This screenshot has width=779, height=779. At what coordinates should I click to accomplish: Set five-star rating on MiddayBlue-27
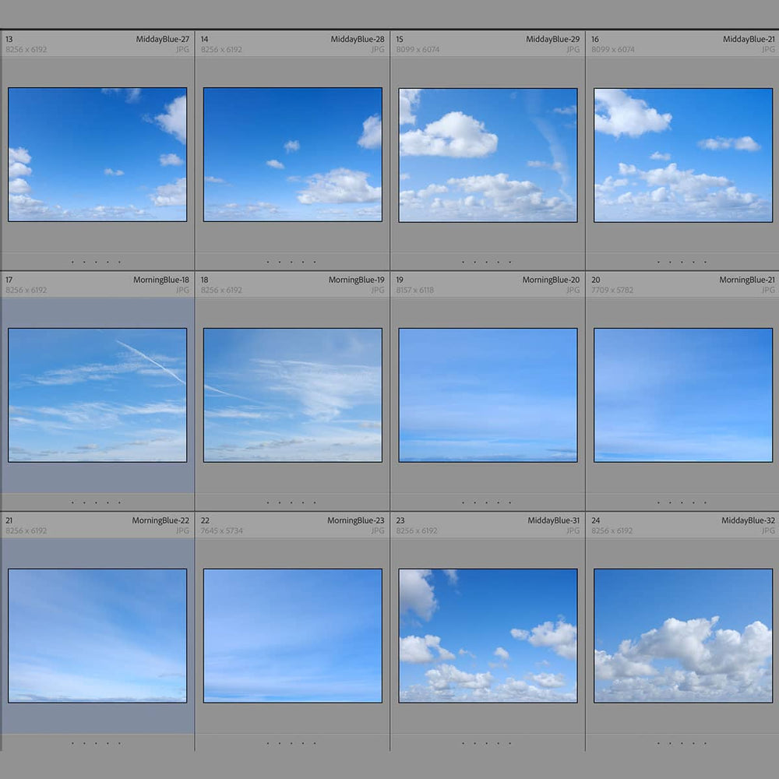click(x=119, y=263)
